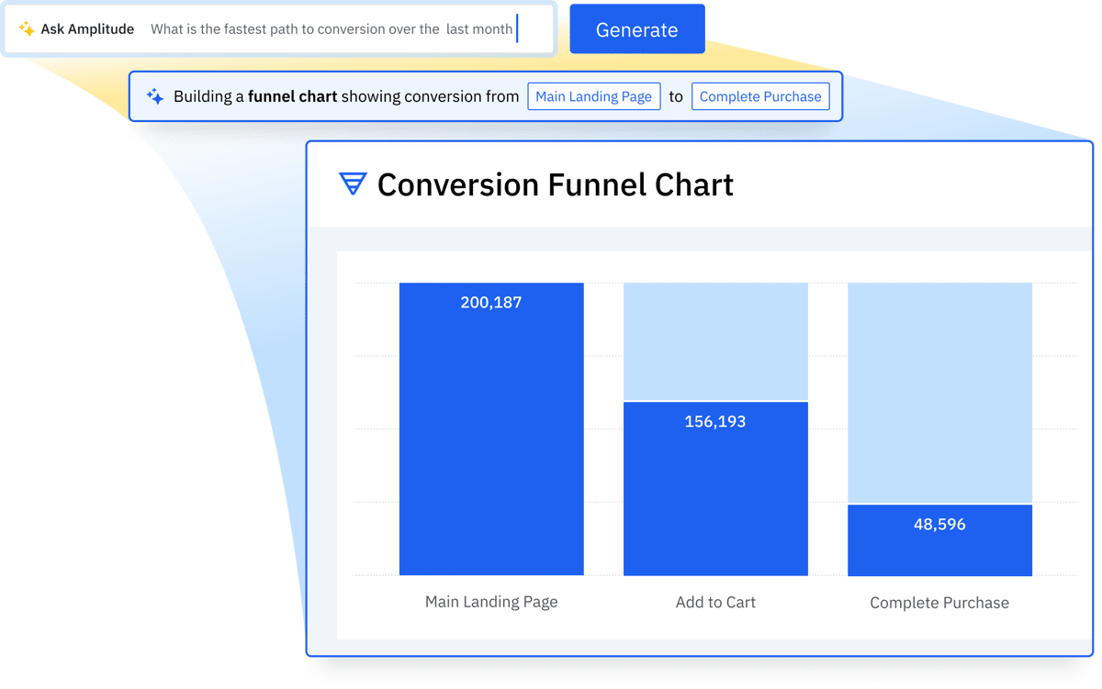Viewport: 1102px width, 689px height.
Task: Focus the Ask Amplitude query field
Action: [x=279, y=29]
